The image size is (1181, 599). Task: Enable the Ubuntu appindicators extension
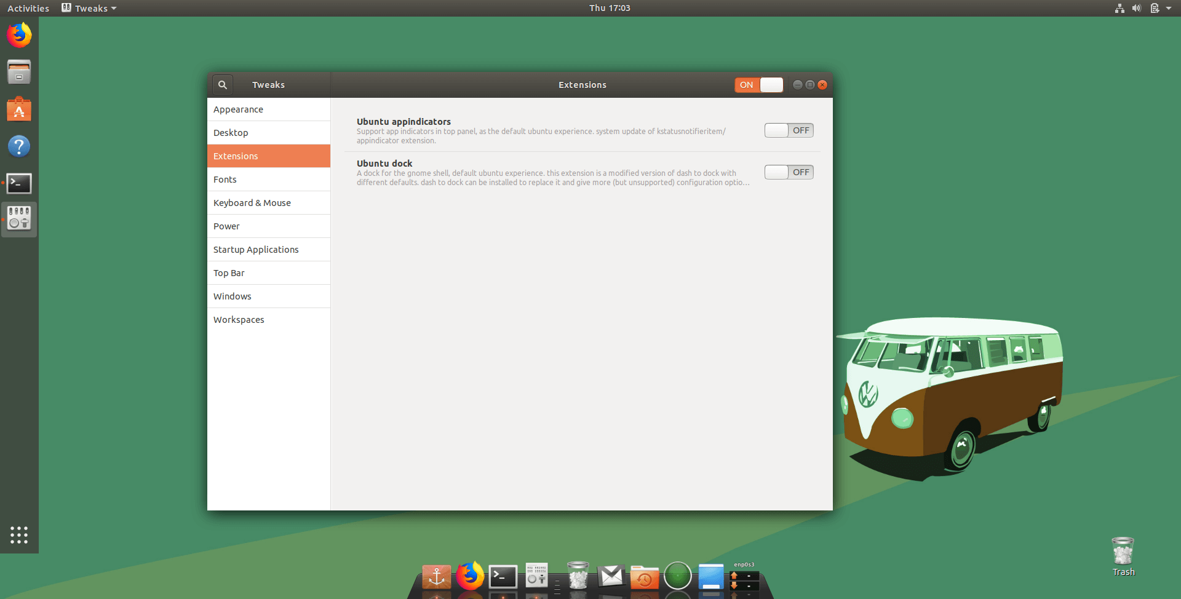789,130
